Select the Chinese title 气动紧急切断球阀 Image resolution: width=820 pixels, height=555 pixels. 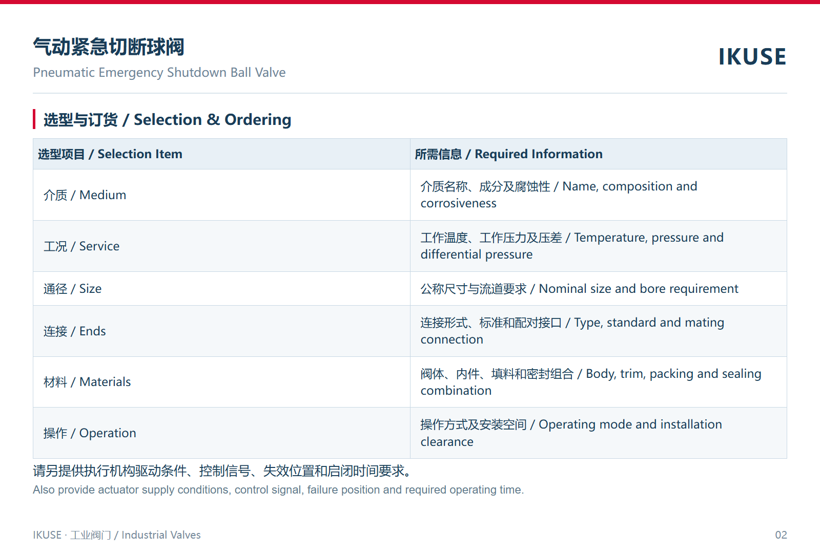pos(109,47)
